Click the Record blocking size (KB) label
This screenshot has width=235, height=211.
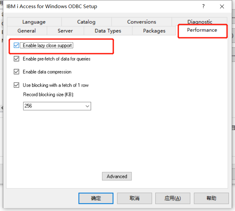[48, 95]
